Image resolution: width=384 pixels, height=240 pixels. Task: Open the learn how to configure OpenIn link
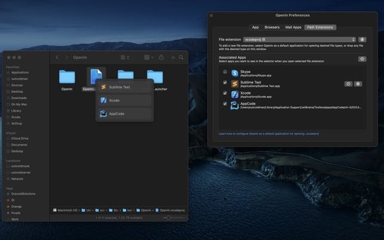[269, 134]
